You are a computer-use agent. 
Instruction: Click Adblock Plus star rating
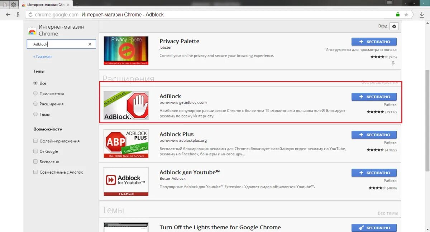click(x=375, y=150)
